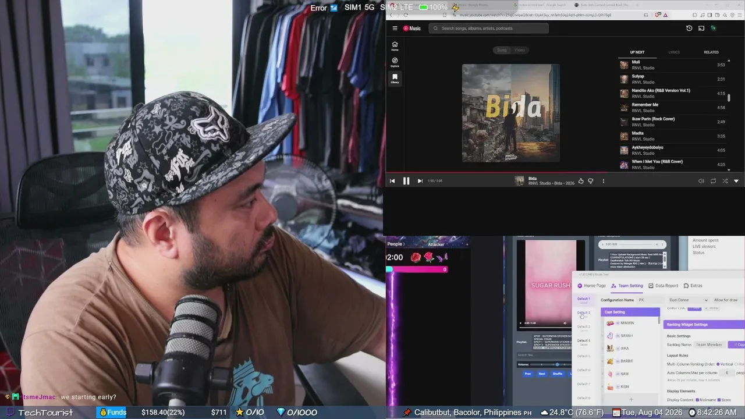The image size is (745, 419).
Task: Seek using the red song progress bar
Action: (565, 172)
